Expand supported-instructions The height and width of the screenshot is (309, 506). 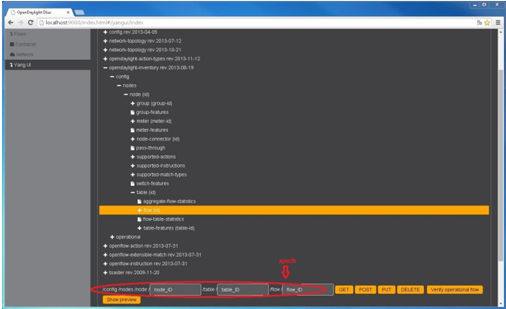pyautogui.click(x=133, y=166)
